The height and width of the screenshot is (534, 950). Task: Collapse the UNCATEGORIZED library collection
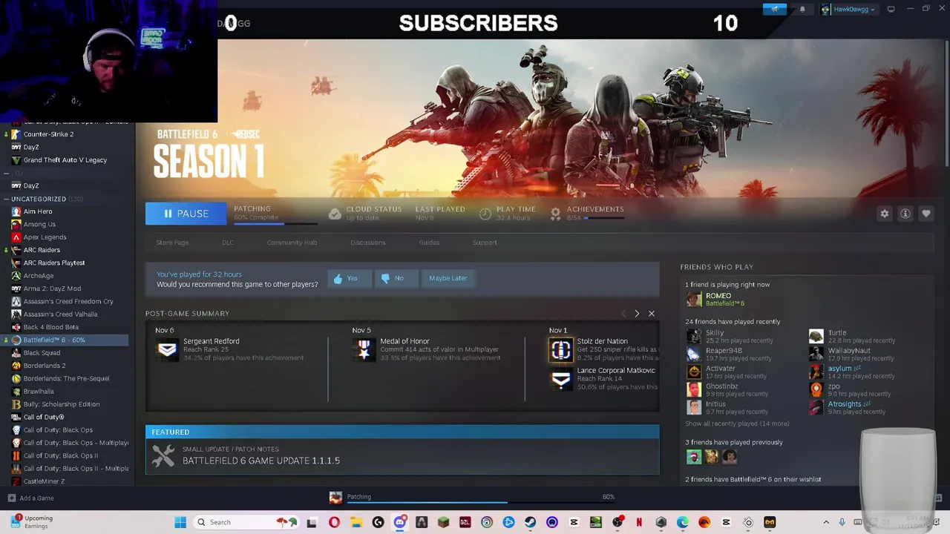pyautogui.click(x=6, y=199)
